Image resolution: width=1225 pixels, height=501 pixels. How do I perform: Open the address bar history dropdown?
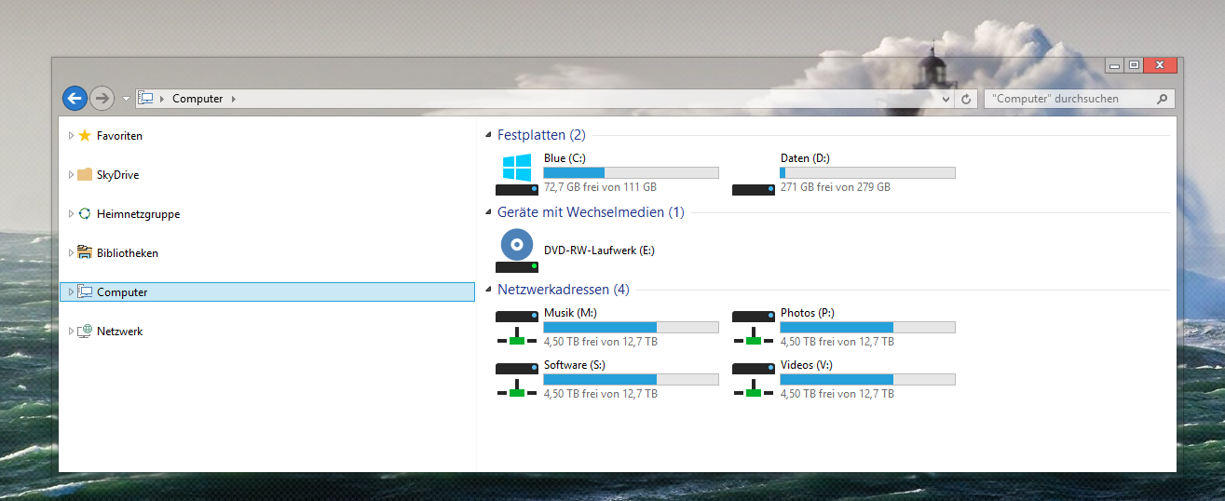tap(946, 99)
